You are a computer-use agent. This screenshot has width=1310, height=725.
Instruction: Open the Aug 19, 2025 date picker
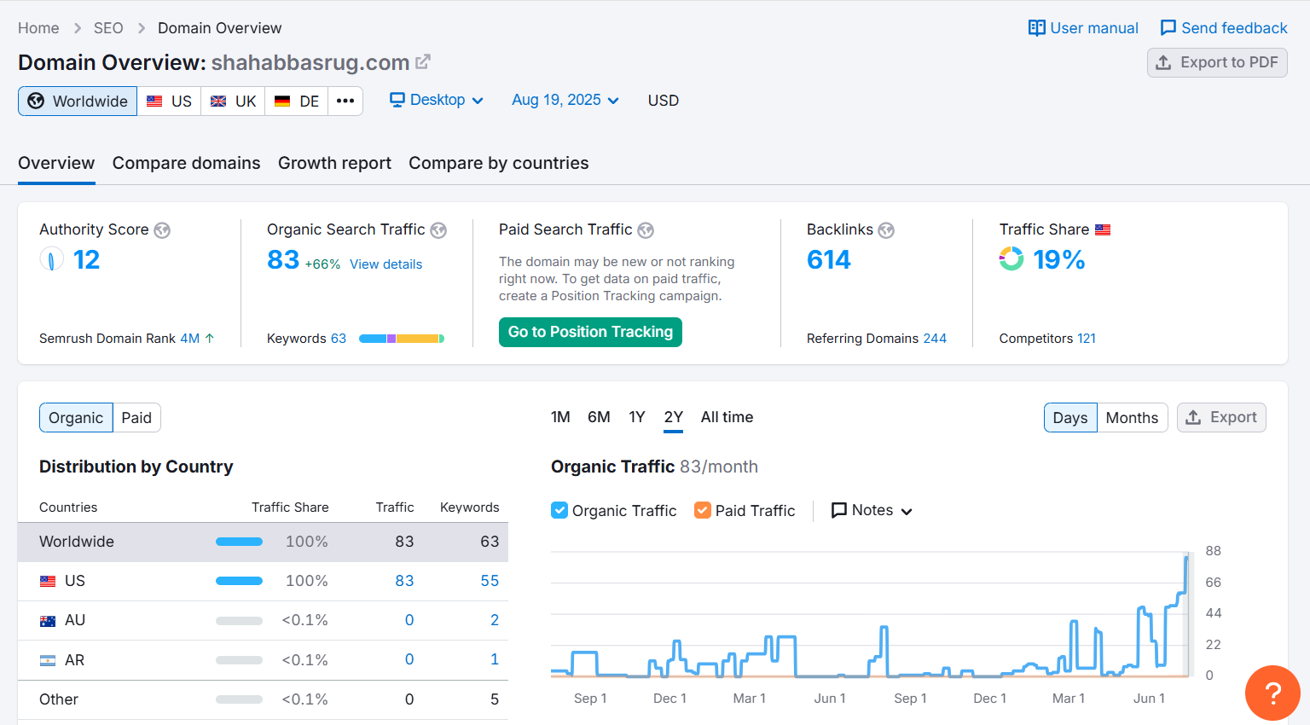point(565,100)
